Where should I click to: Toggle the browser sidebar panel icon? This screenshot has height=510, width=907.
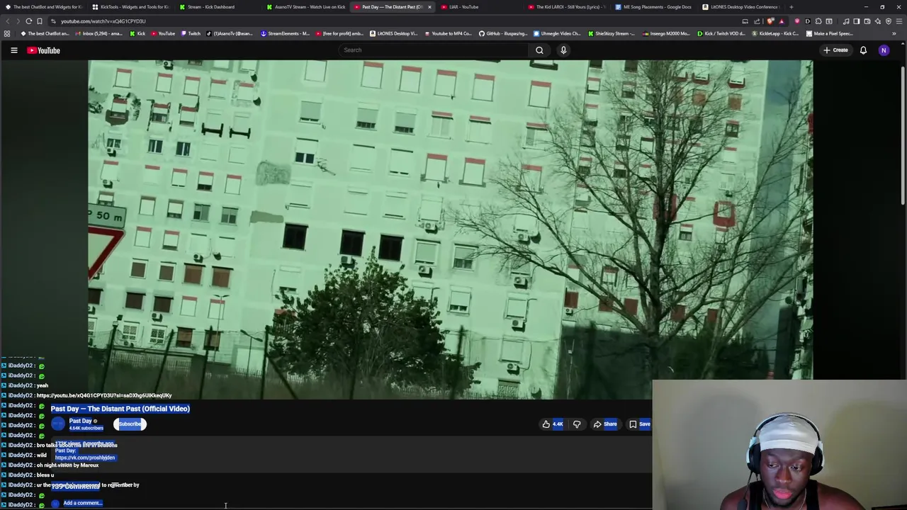click(856, 21)
